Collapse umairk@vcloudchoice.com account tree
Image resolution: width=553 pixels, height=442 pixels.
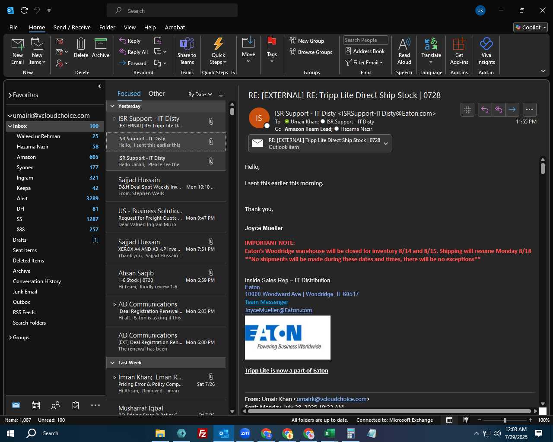click(10, 116)
